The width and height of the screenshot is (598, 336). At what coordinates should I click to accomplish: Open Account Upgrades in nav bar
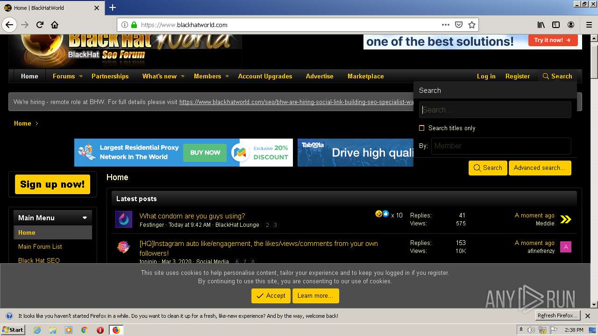click(x=265, y=76)
